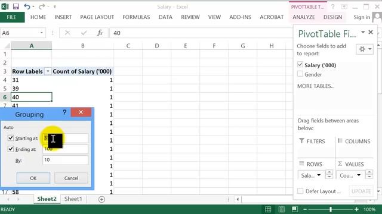Image resolution: width=382 pixels, height=214 pixels.
Task: Click the By interval field showing 10
Action: 65,160
